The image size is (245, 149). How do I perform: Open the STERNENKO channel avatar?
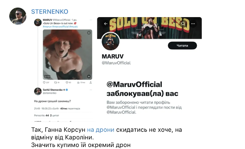[18, 16]
